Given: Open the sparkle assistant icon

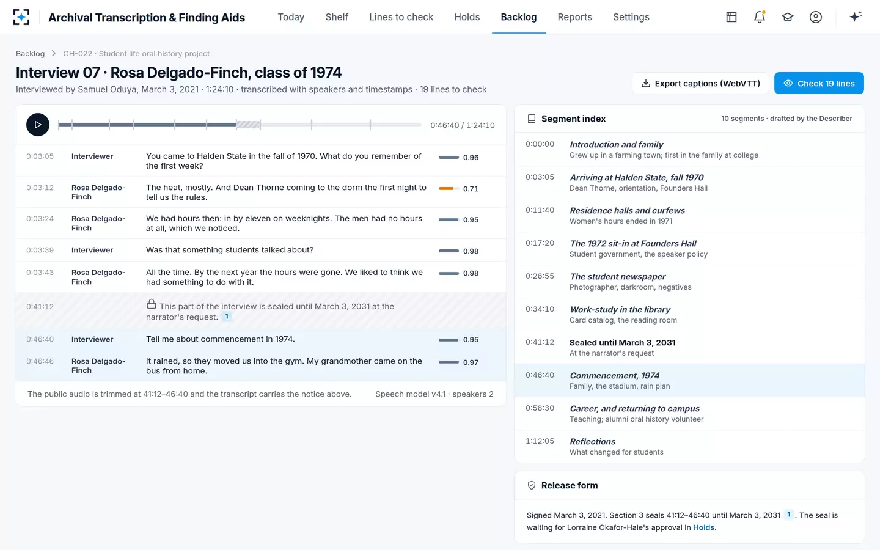Looking at the screenshot, I should click(x=856, y=16).
